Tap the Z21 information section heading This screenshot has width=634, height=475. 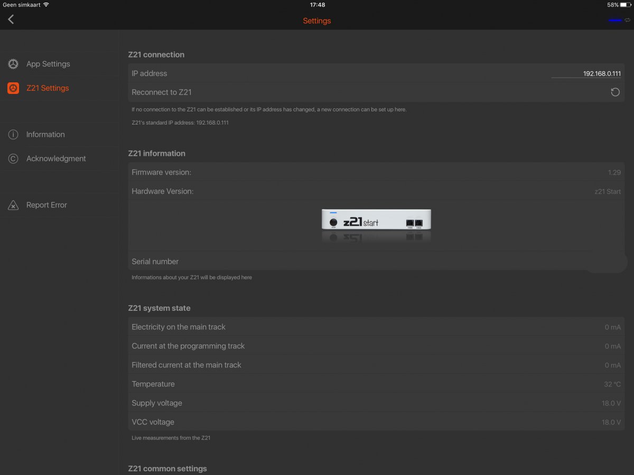click(157, 154)
